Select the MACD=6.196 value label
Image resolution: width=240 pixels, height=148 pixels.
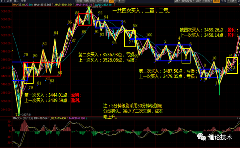click(x=77, y=118)
